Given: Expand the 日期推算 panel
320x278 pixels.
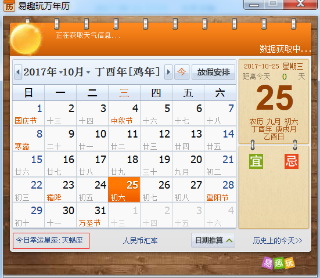Looking at the screenshot, I should [x=213, y=240].
